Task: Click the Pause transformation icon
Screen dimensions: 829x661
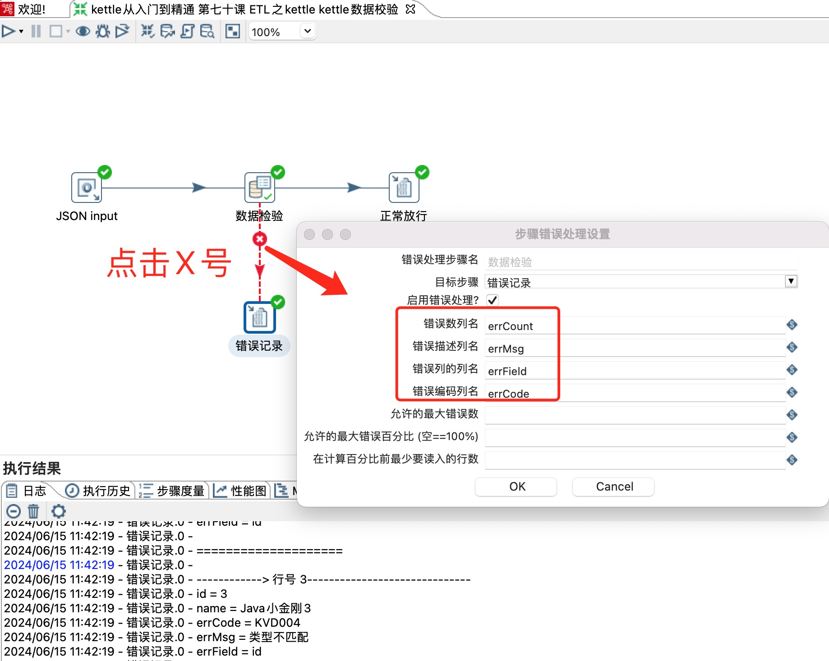Action: pos(36,31)
